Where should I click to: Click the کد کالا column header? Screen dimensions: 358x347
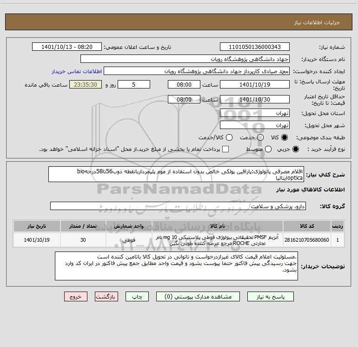tap(307, 226)
